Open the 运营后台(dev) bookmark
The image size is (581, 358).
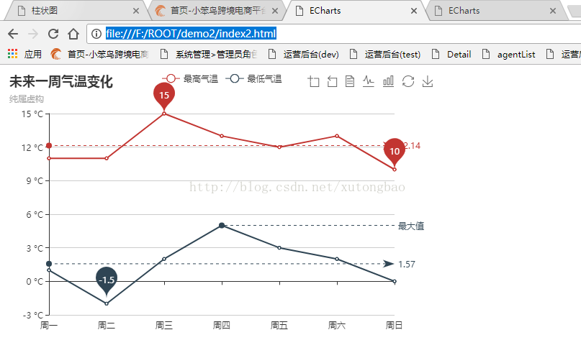(304, 55)
